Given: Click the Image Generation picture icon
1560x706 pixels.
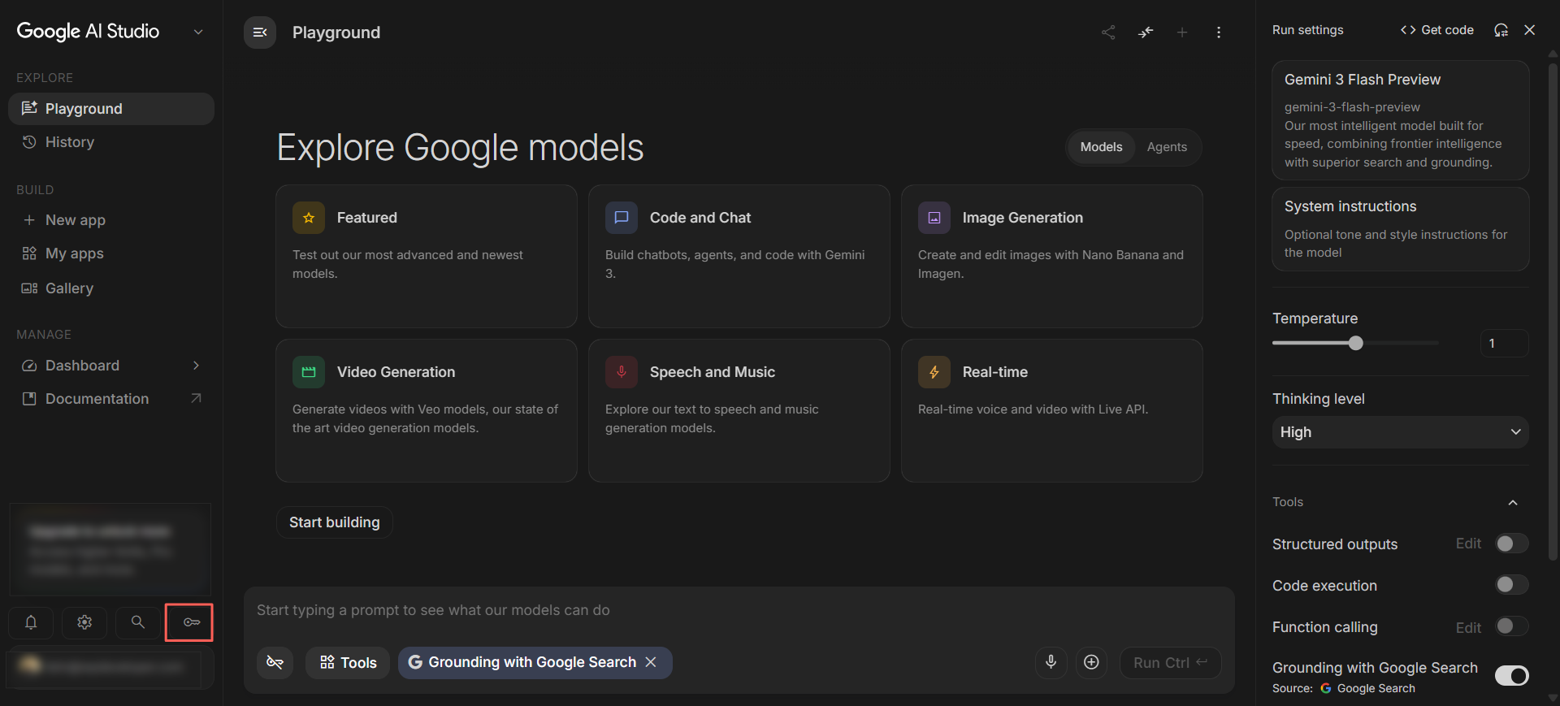Looking at the screenshot, I should (x=934, y=218).
